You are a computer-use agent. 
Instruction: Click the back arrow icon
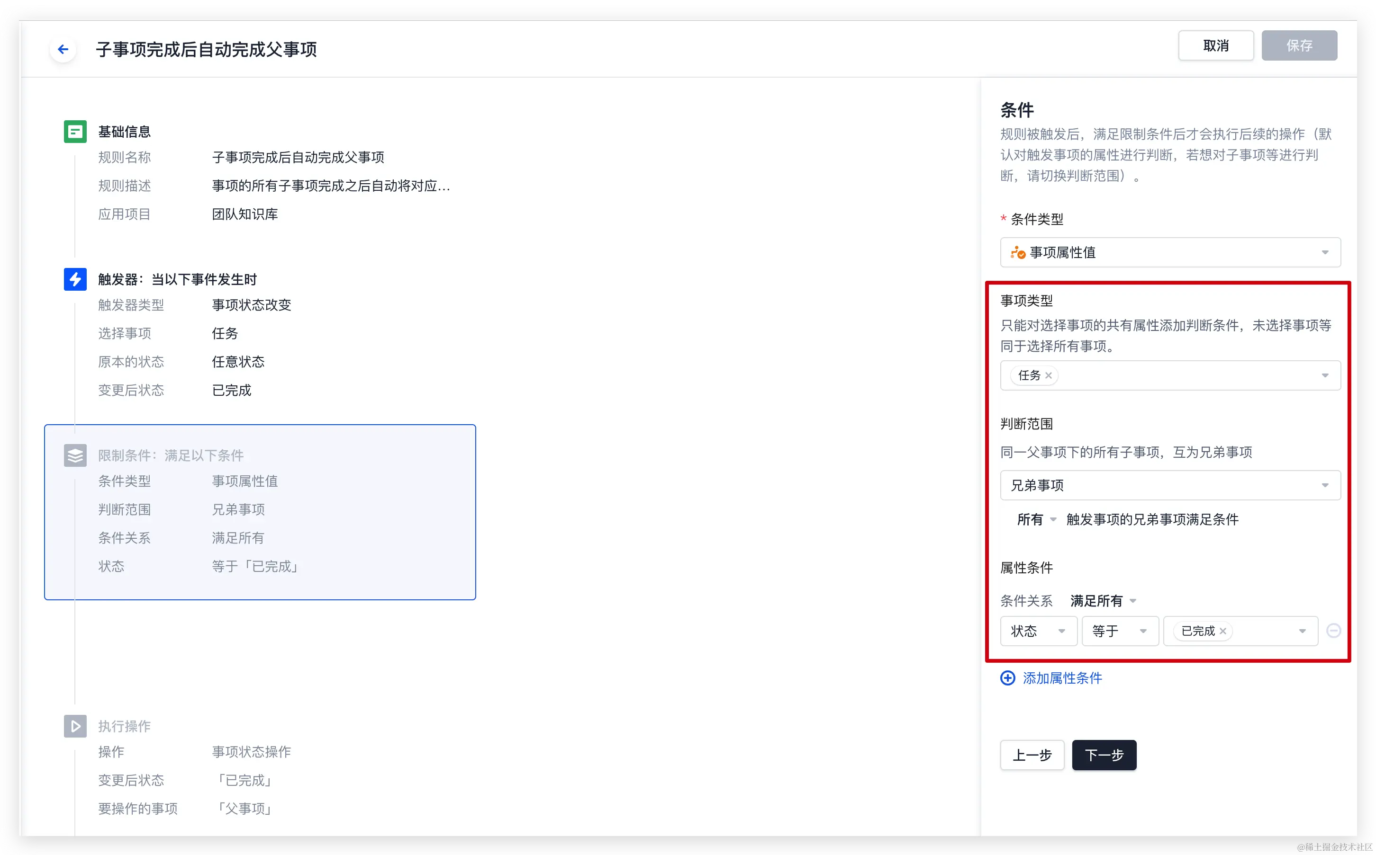(63, 49)
